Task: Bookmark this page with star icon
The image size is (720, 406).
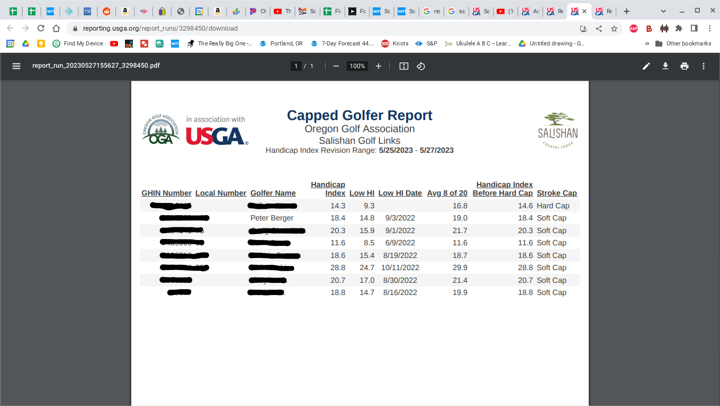Action: coord(614,29)
